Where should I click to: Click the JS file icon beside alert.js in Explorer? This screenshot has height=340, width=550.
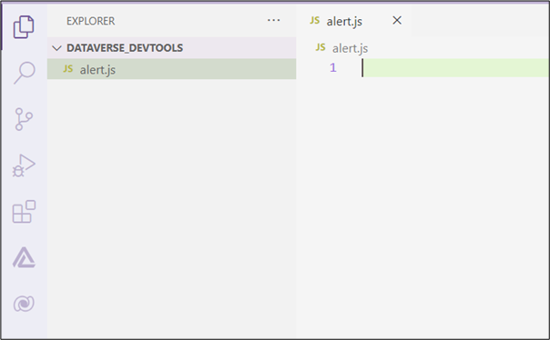point(68,68)
